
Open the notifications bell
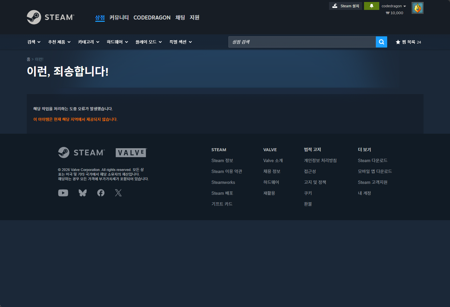coord(371,6)
